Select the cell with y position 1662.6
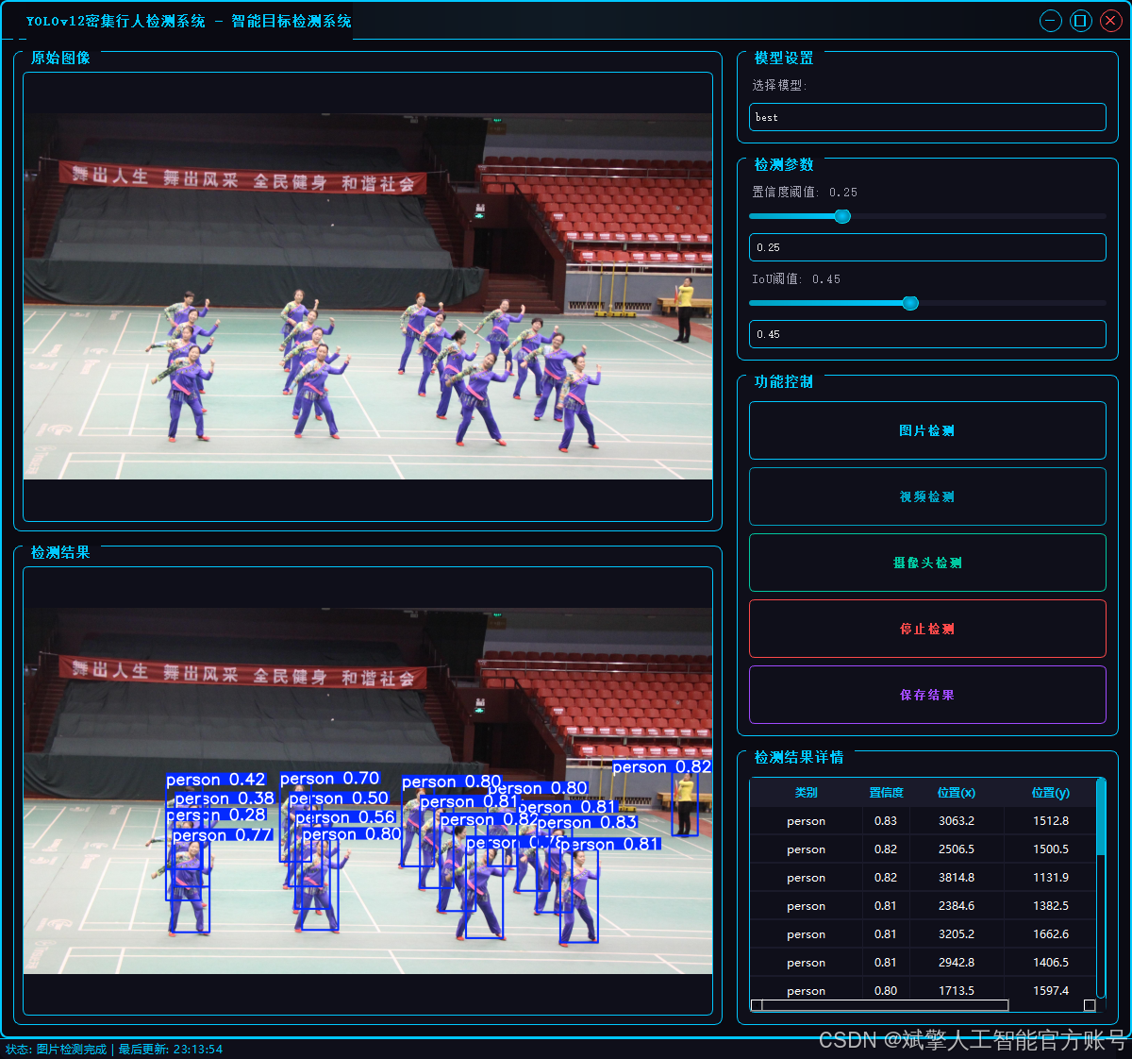This screenshot has width=1132, height=1059. [1051, 934]
